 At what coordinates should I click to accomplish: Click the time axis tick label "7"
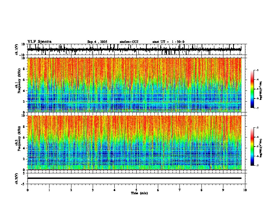180,190
